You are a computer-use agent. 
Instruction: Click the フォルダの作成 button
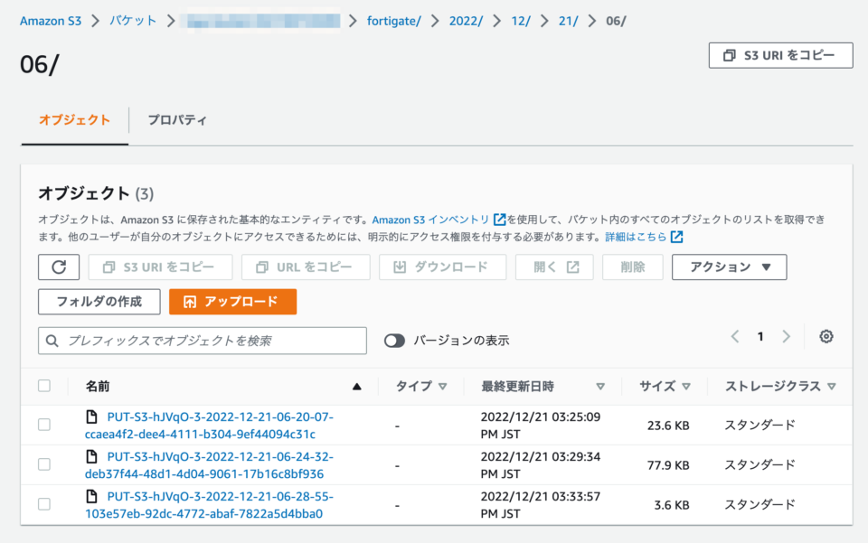click(99, 302)
